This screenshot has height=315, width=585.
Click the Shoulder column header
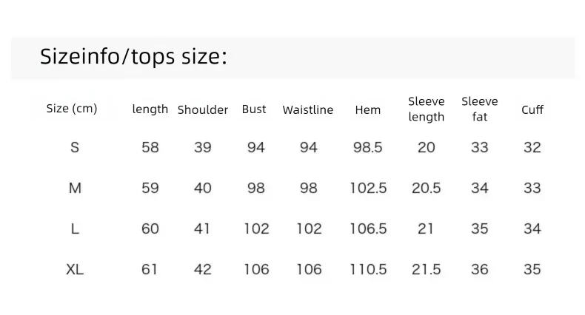point(203,110)
